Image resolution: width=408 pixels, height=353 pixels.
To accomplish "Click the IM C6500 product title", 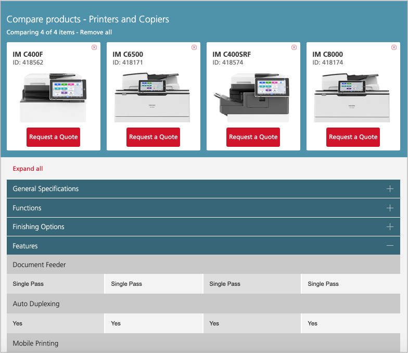I will click(128, 54).
